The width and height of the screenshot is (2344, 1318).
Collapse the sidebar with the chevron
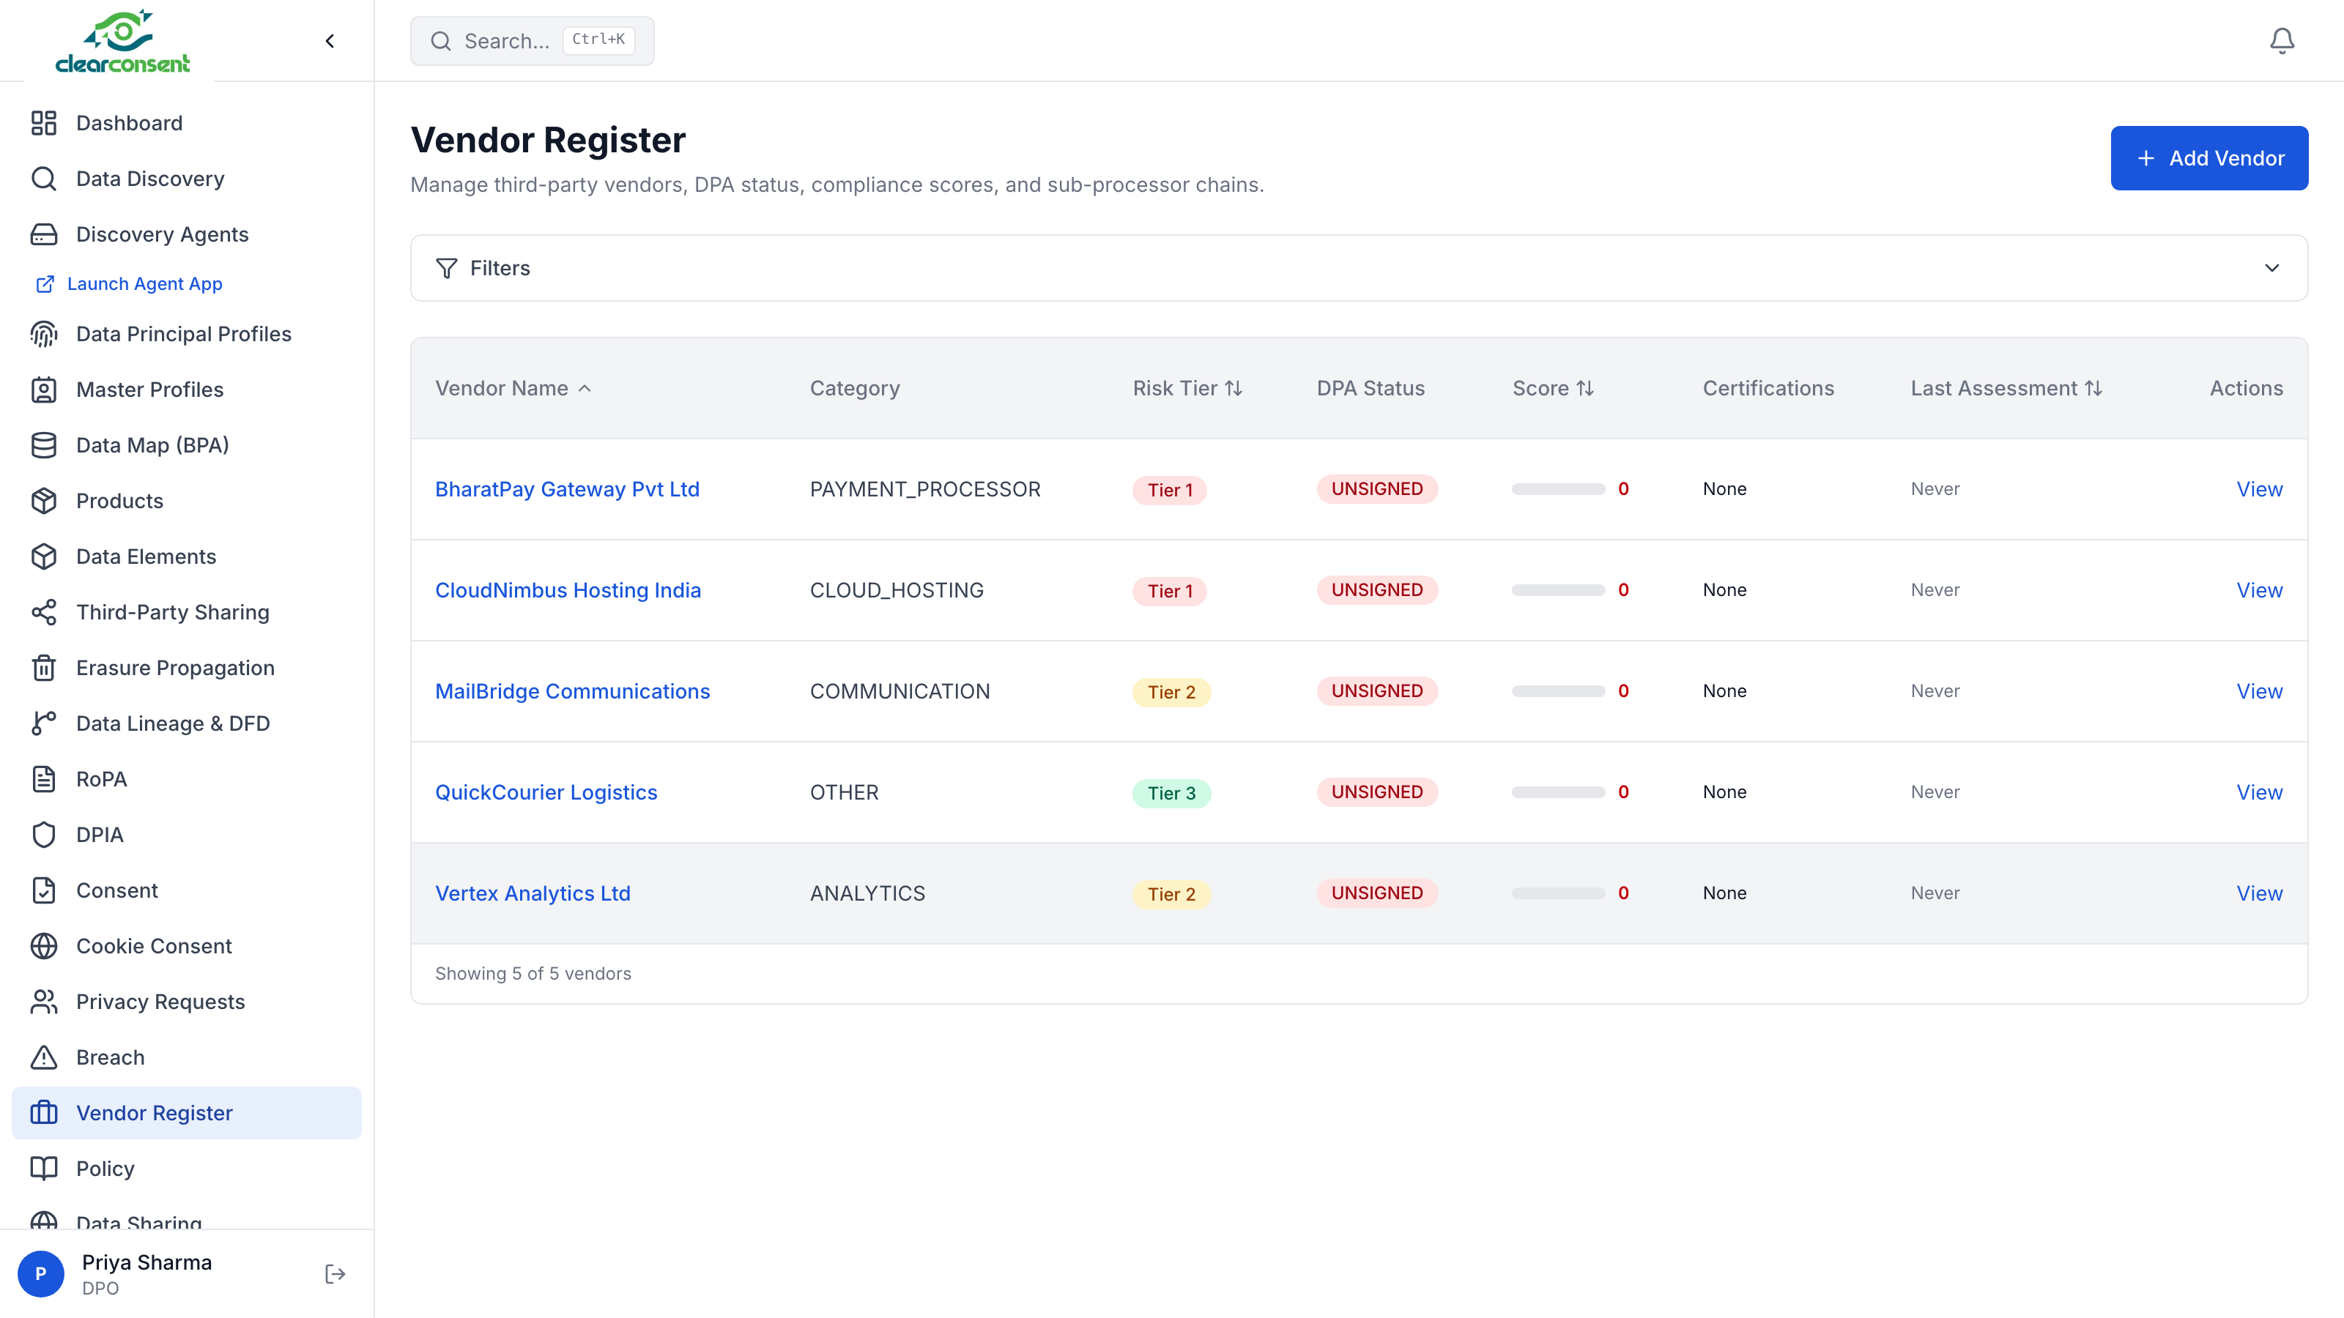[x=330, y=41]
